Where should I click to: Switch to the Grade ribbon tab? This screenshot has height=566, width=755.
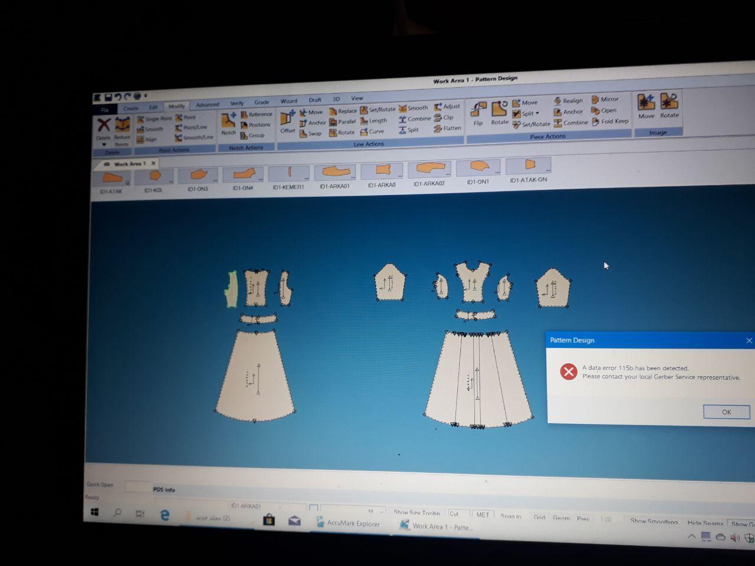pyautogui.click(x=261, y=102)
